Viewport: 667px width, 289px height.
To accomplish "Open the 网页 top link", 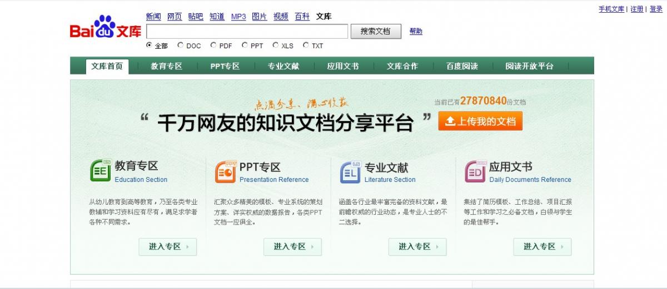I will click(x=175, y=17).
